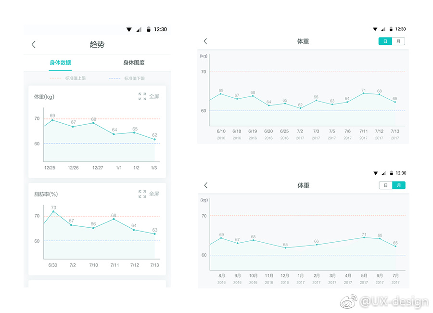Select the 68 point at 6/19 in daily chart
This screenshot has height=313, width=433.
pyautogui.click(x=253, y=96)
